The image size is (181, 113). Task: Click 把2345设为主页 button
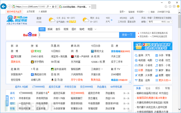[14, 12]
